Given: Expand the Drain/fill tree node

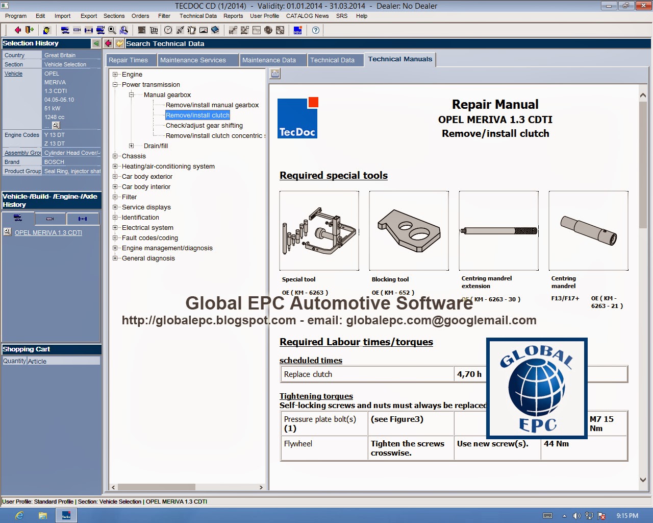Looking at the screenshot, I should 131,146.
